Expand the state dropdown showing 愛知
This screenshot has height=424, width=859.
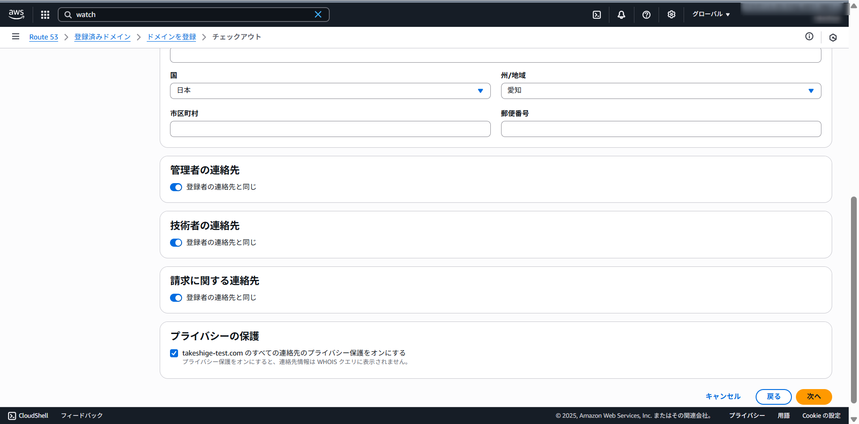pos(660,91)
